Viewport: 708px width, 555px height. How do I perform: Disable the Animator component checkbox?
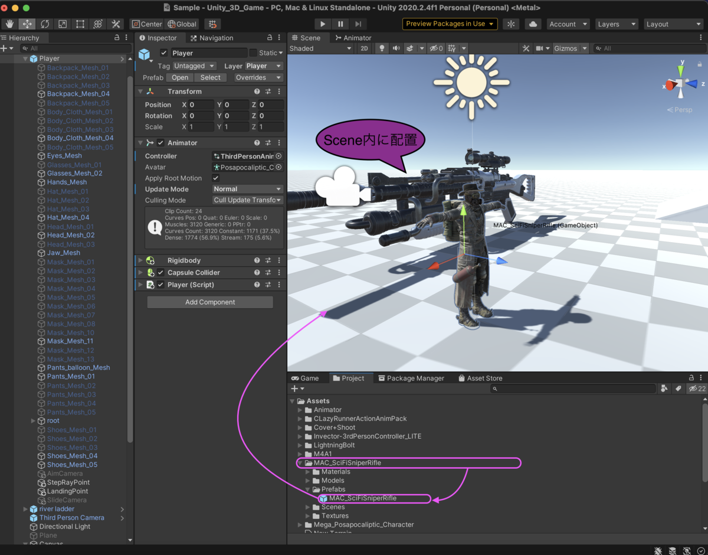click(x=160, y=143)
